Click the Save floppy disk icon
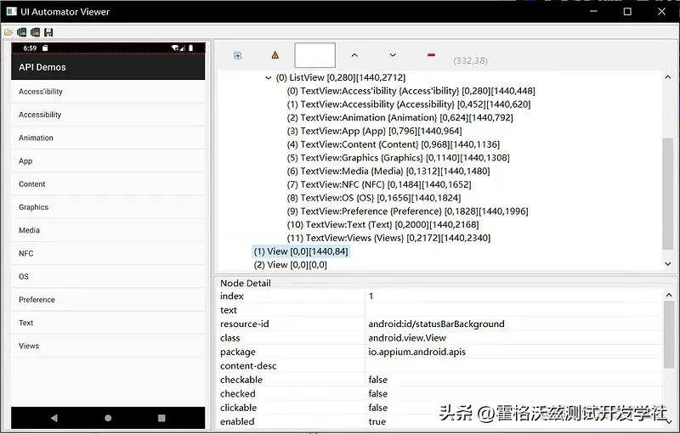 coord(49,32)
